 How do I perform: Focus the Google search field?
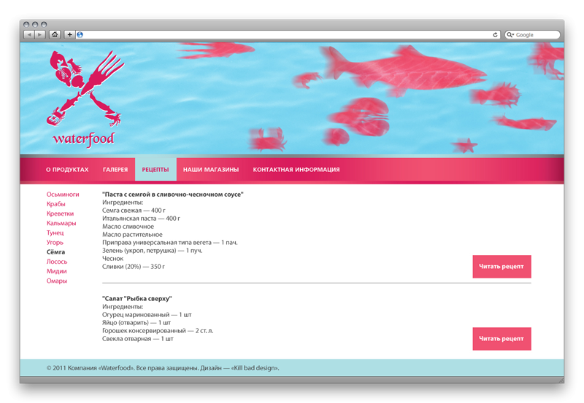click(533, 34)
